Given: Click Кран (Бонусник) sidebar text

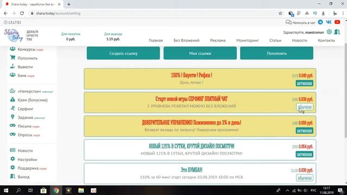Looking at the screenshot, I should (x=33, y=100).
